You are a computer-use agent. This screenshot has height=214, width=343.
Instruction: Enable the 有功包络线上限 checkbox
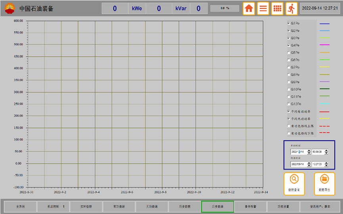coord(289,126)
